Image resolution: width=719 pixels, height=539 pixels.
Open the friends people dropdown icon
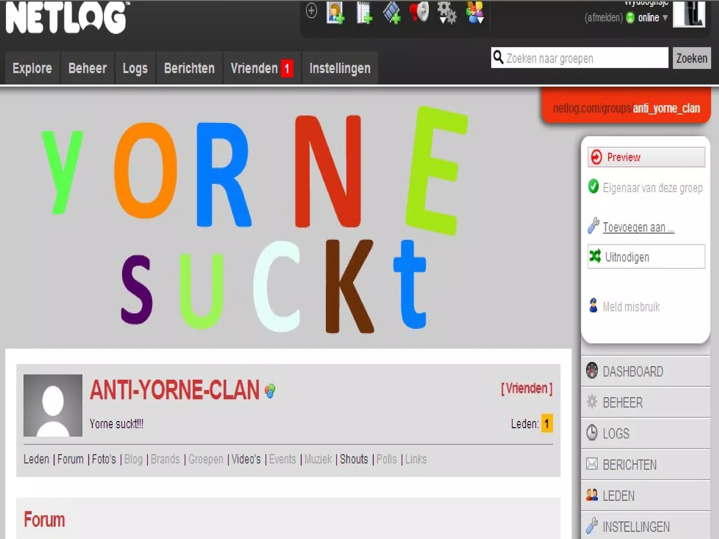[x=475, y=13]
